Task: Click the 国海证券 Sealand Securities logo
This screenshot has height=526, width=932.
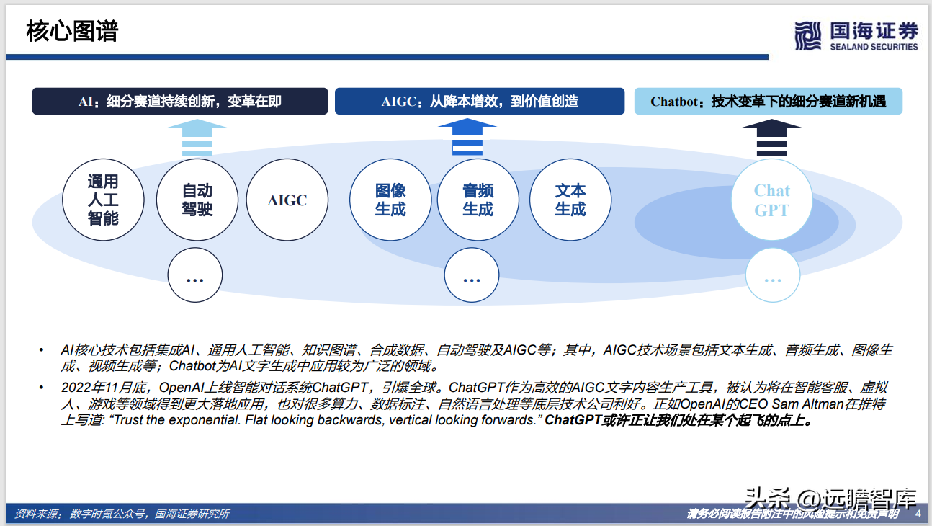Action: click(856, 35)
